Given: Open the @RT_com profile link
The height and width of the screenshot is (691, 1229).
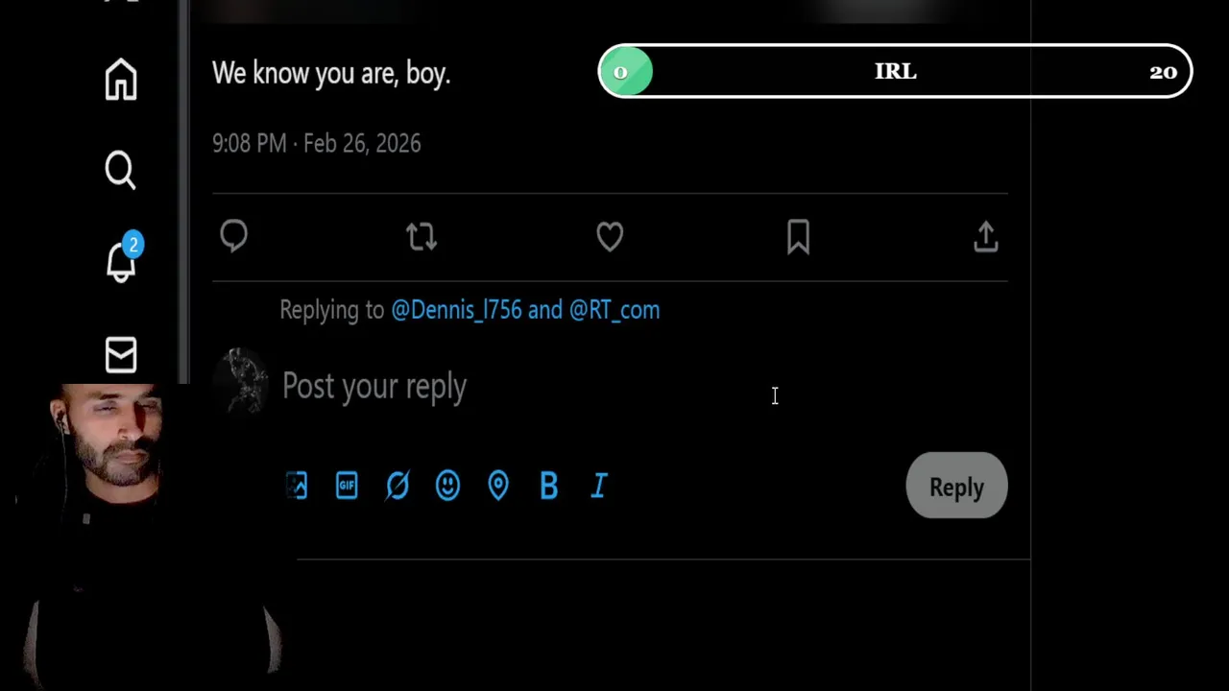Looking at the screenshot, I should [x=614, y=310].
